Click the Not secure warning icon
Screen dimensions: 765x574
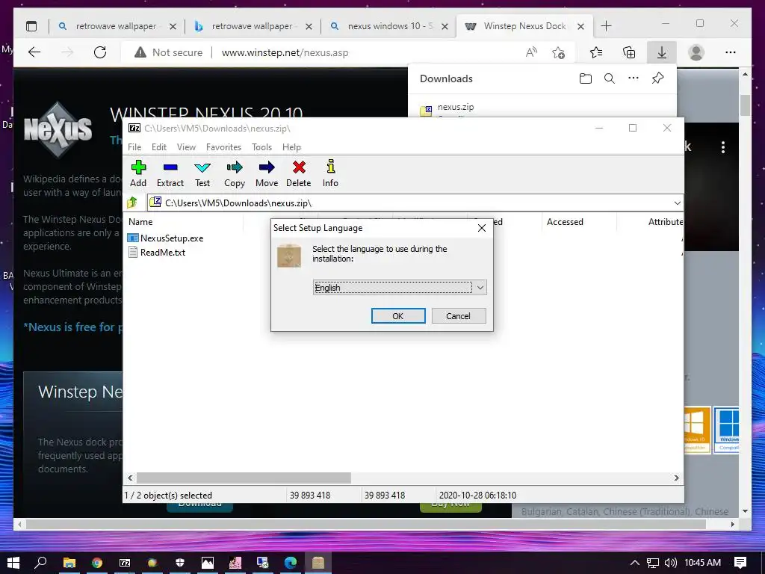(140, 52)
